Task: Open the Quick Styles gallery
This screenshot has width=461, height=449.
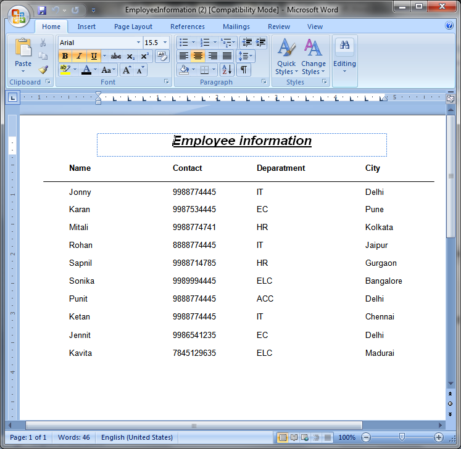Action: pos(286,56)
